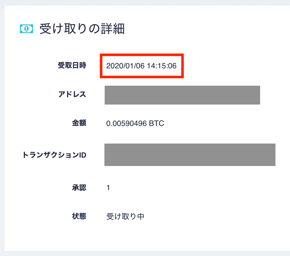Click the number 1 on bill icon
Image resolution: width=290 pixels, height=256 pixels.
coord(27,29)
